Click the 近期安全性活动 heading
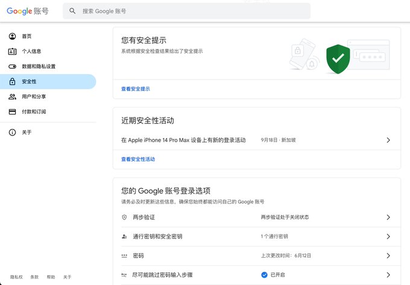 tap(148, 121)
